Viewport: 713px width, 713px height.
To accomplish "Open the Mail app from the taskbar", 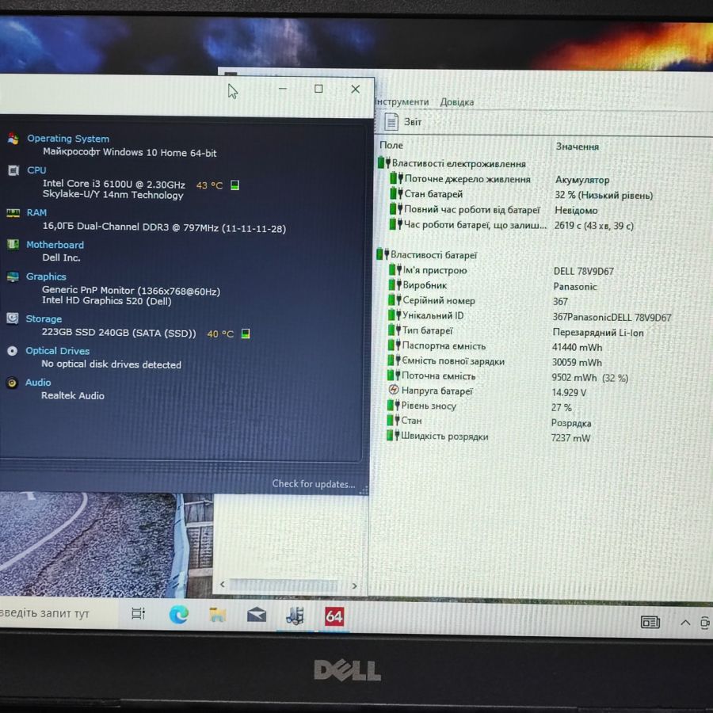I will tap(257, 616).
